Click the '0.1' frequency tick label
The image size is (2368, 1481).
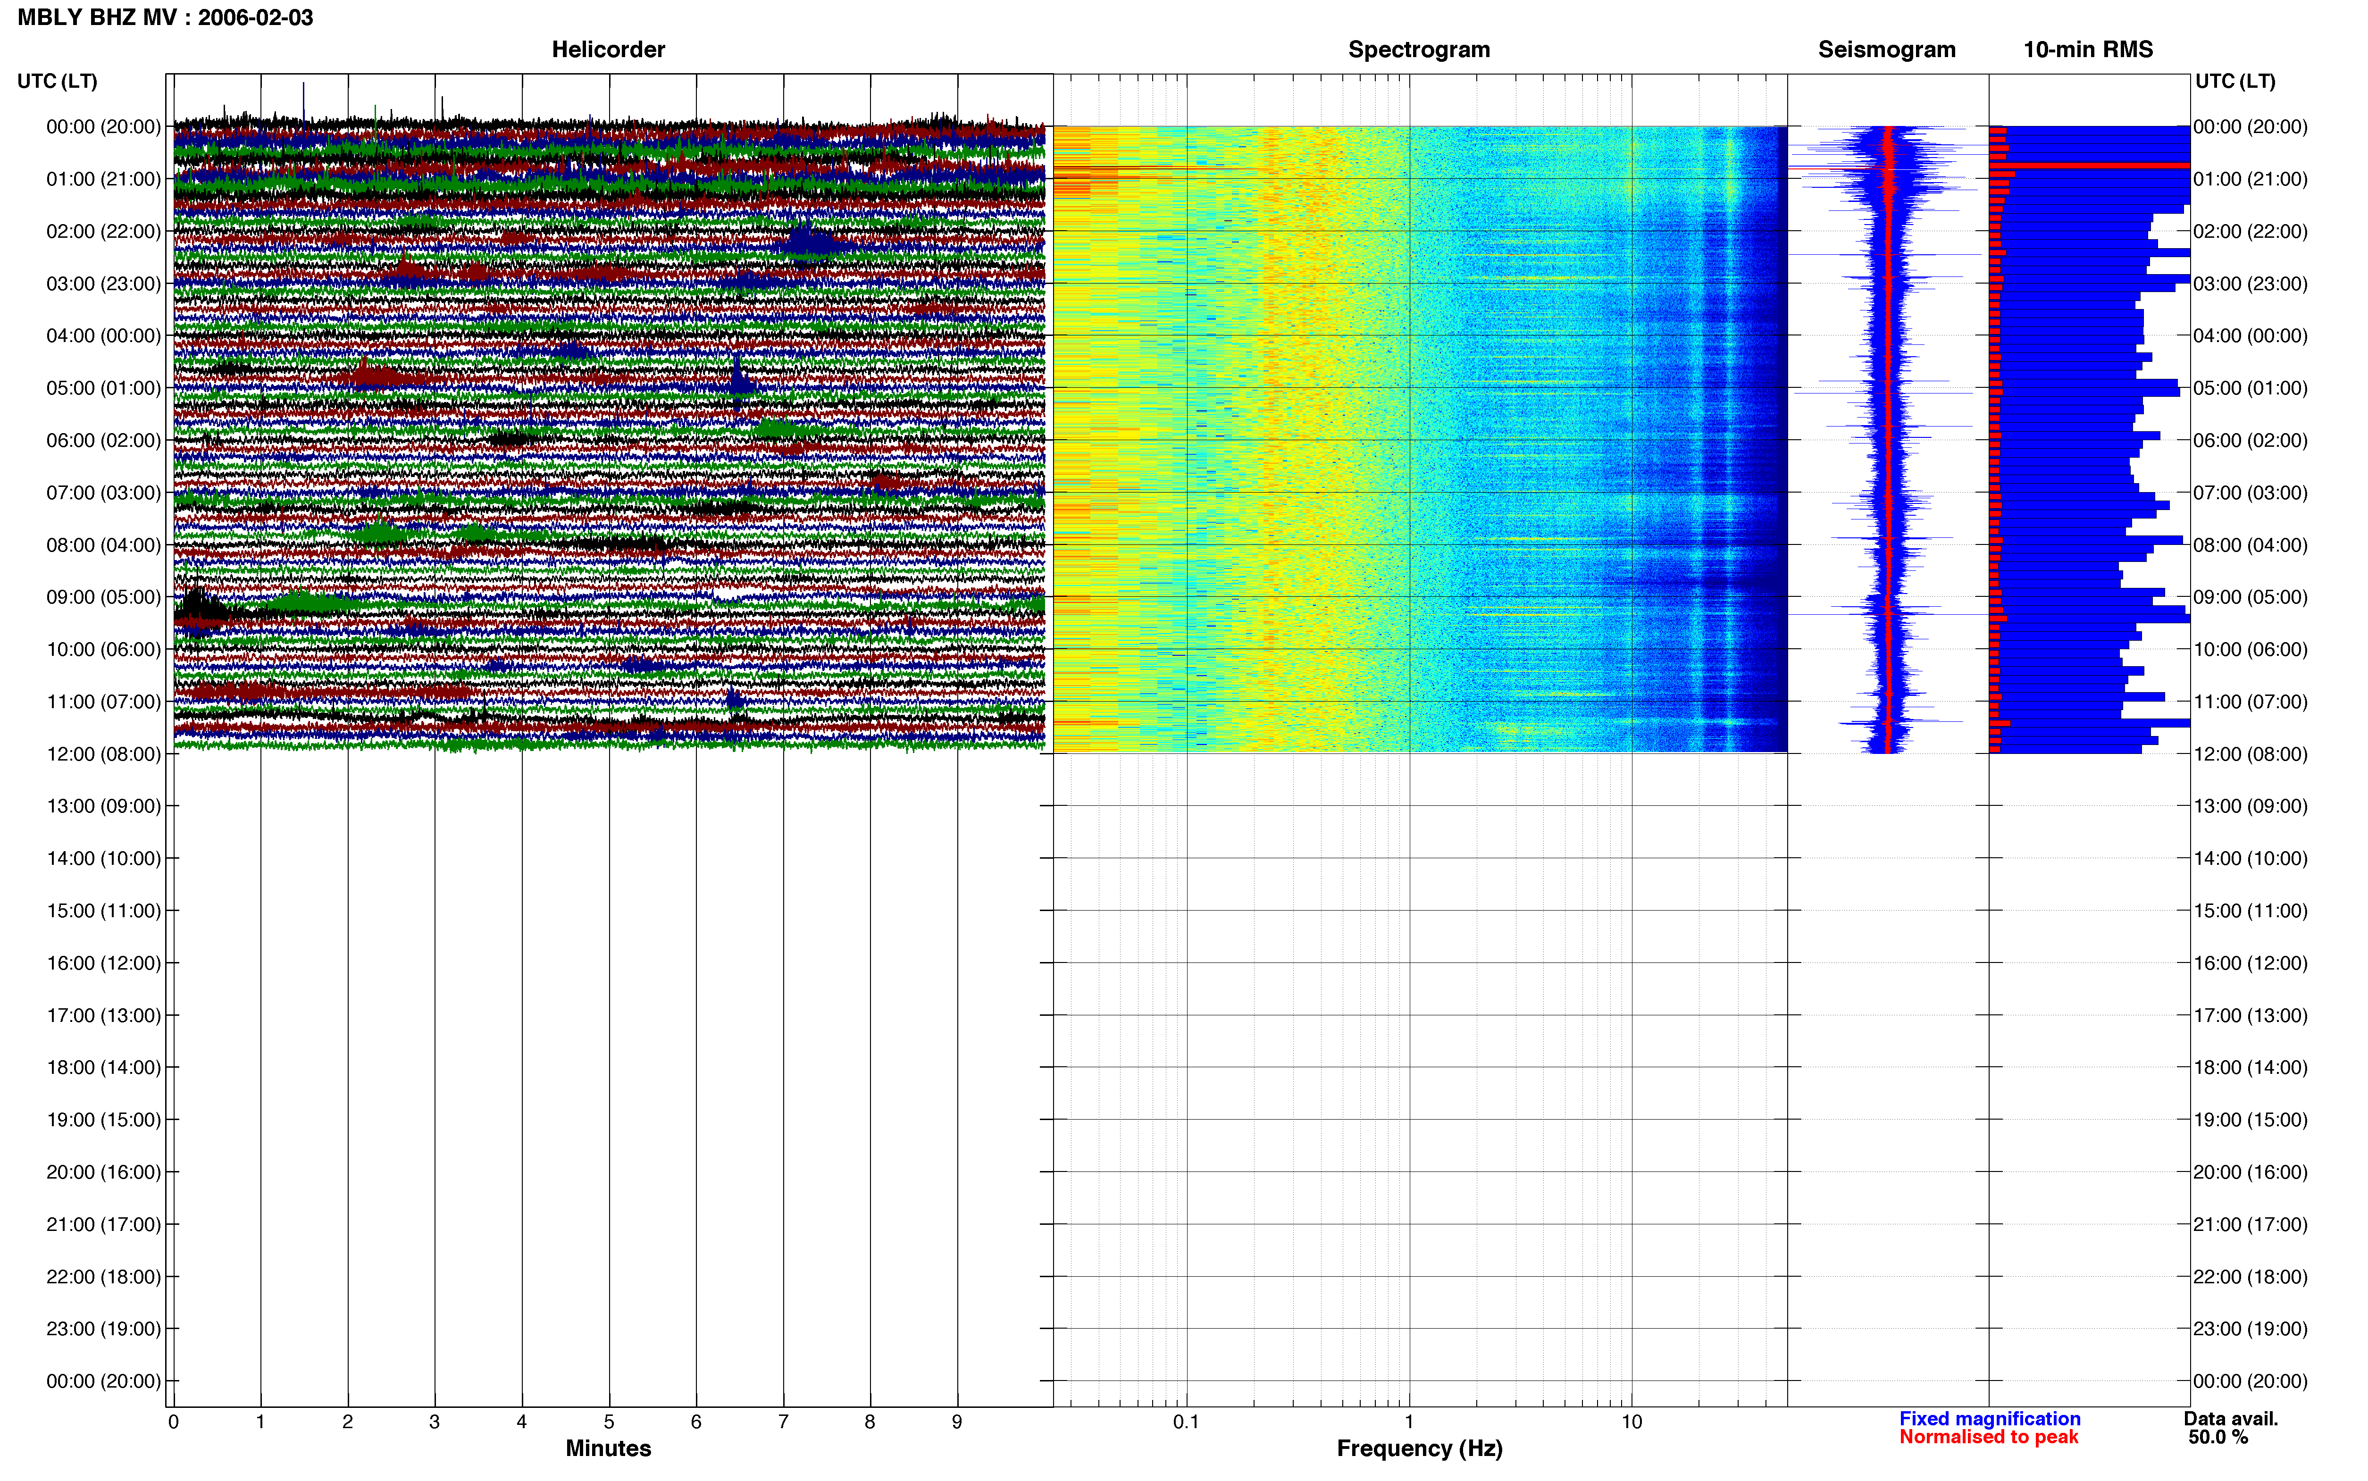tap(1186, 1422)
